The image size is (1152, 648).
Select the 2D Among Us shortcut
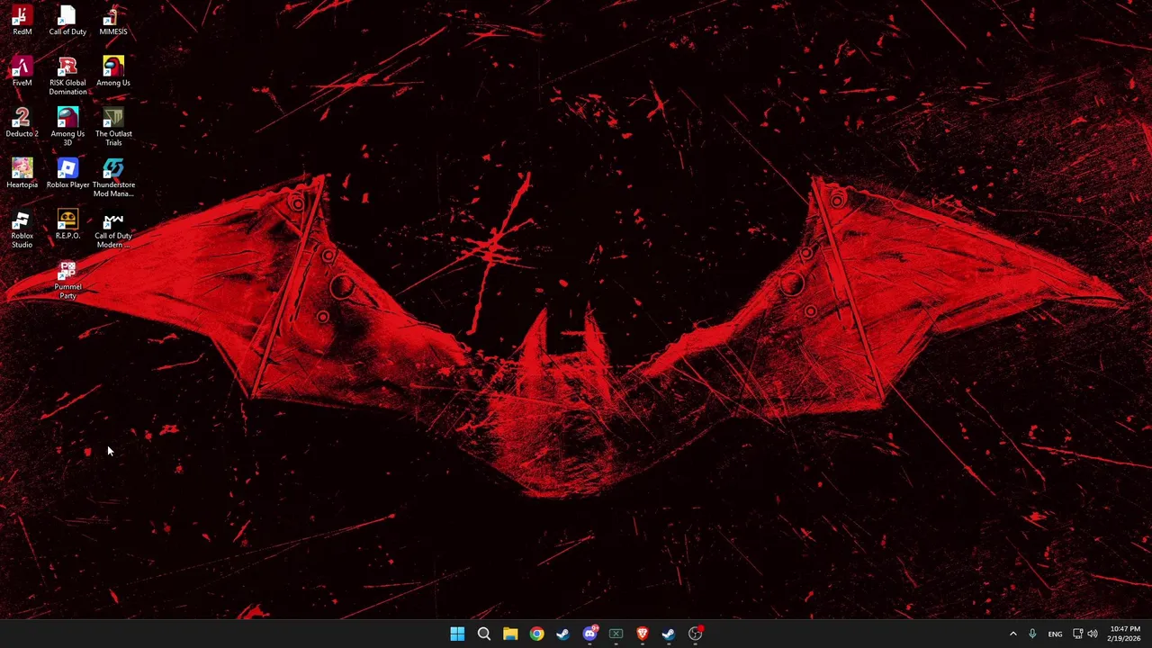click(x=113, y=72)
